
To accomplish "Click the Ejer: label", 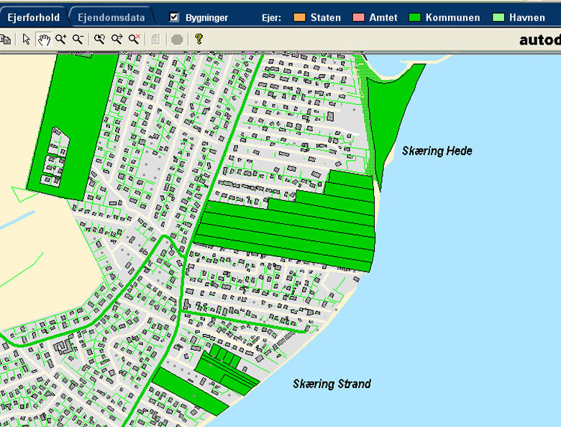I will pyautogui.click(x=272, y=17).
